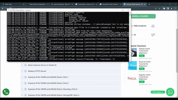This screenshot has height=100, width=178.
Task: Click play icon for MongoDB Part 4
Action: click(25, 95)
